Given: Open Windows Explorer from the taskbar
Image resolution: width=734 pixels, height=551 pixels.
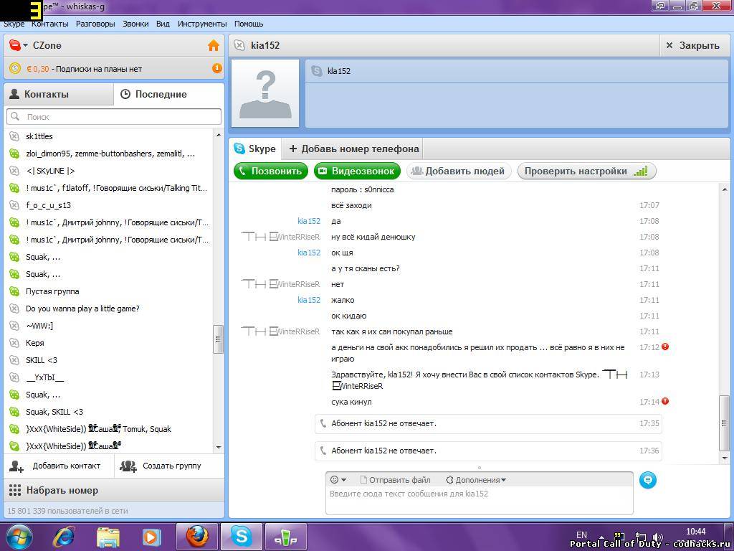Looking at the screenshot, I should [x=108, y=537].
